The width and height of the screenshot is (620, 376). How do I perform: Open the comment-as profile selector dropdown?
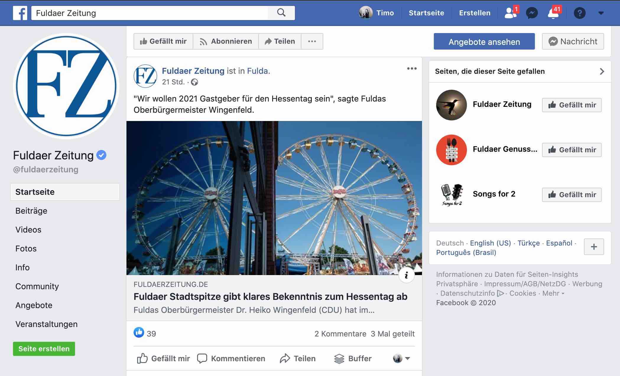[401, 359]
